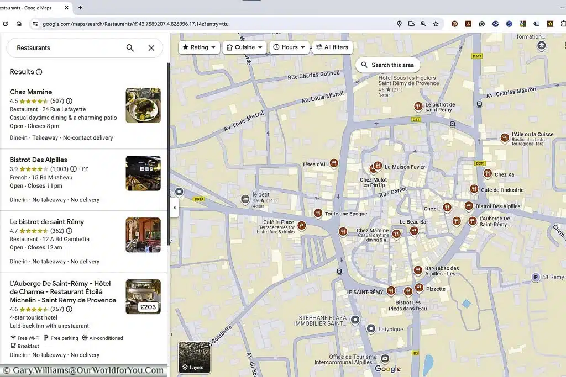The width and height of the screenshot is (566, 377).
Task: Click St.Remy parking marker
Action: point(536,277)
